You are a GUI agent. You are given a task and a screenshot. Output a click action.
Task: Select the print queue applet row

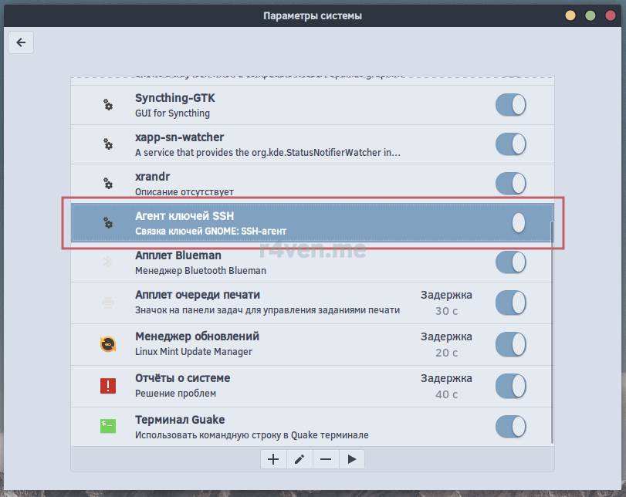coord(270,303)
